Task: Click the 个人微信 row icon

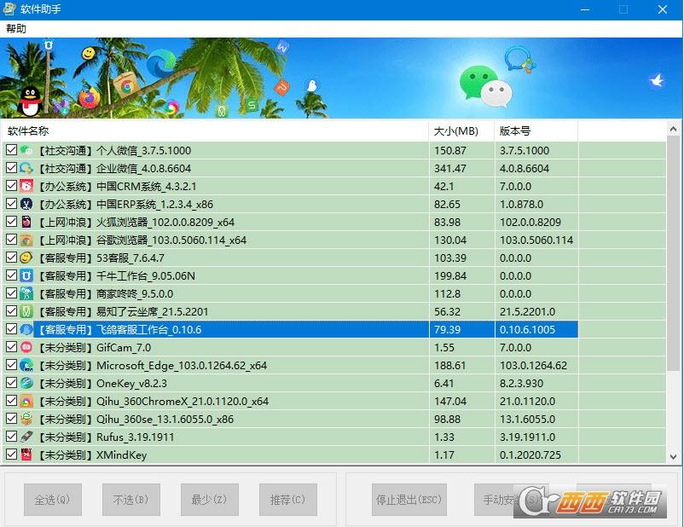Action: pos(26,150)
